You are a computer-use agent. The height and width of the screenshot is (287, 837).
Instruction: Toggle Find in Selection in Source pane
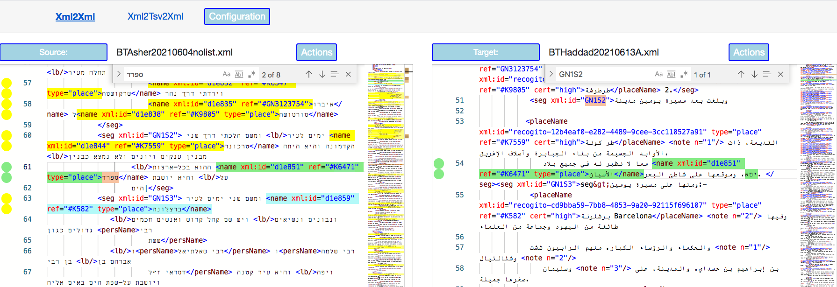tap(335, 74)
